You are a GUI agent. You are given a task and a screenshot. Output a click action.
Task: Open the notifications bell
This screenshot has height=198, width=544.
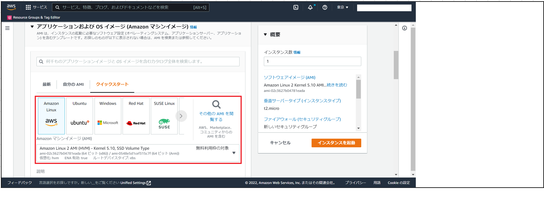point(310,7)
